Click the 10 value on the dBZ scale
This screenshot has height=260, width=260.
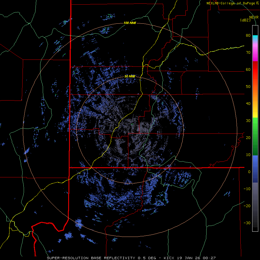(x=248, y=155)
